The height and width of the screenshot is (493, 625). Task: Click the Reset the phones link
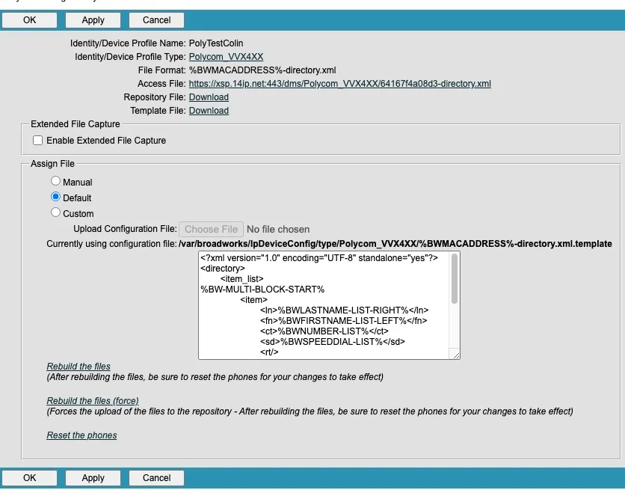tap(81, 435)
